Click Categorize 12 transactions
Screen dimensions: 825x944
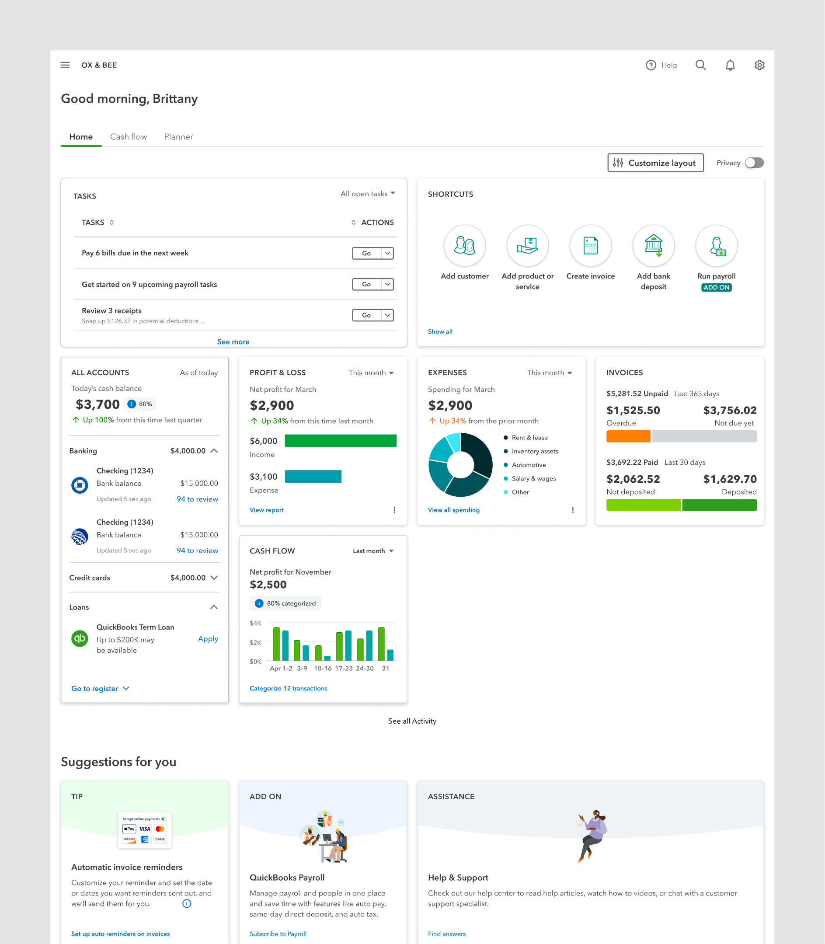[288, 688]
